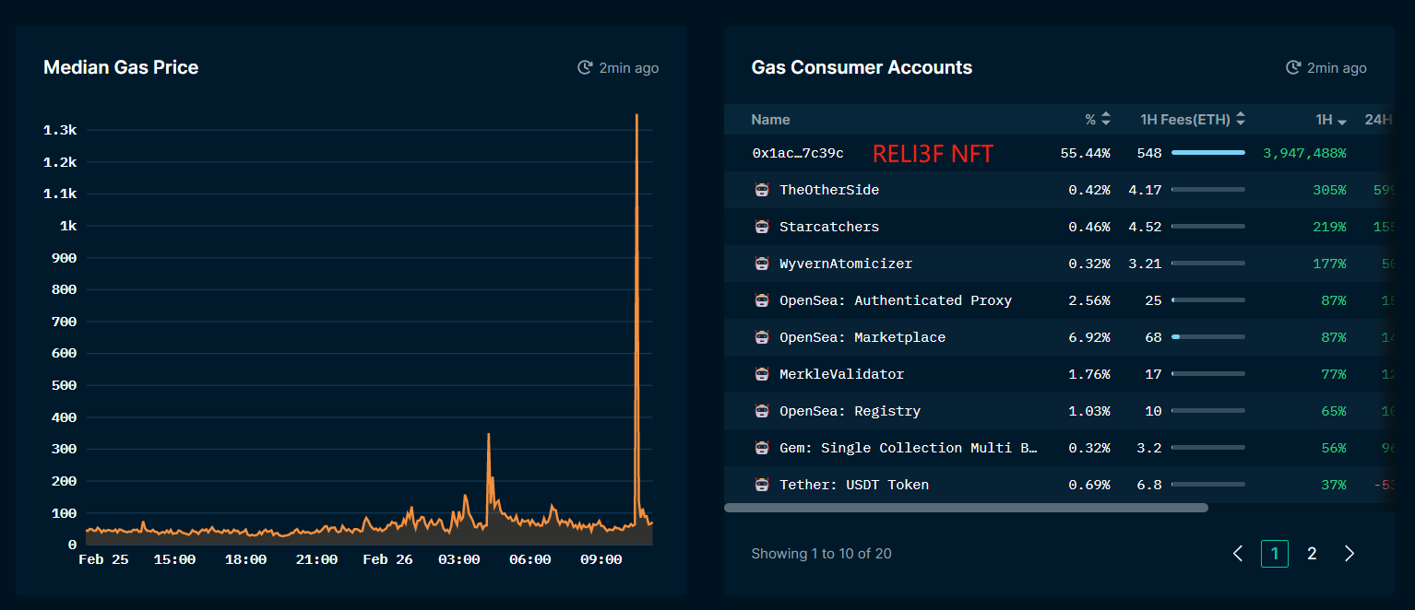Image resolution: width=1415 pixels, height=610 pixels.
Task: Click the refresh icon on Median Gas Price
Action: click(584, 67)
